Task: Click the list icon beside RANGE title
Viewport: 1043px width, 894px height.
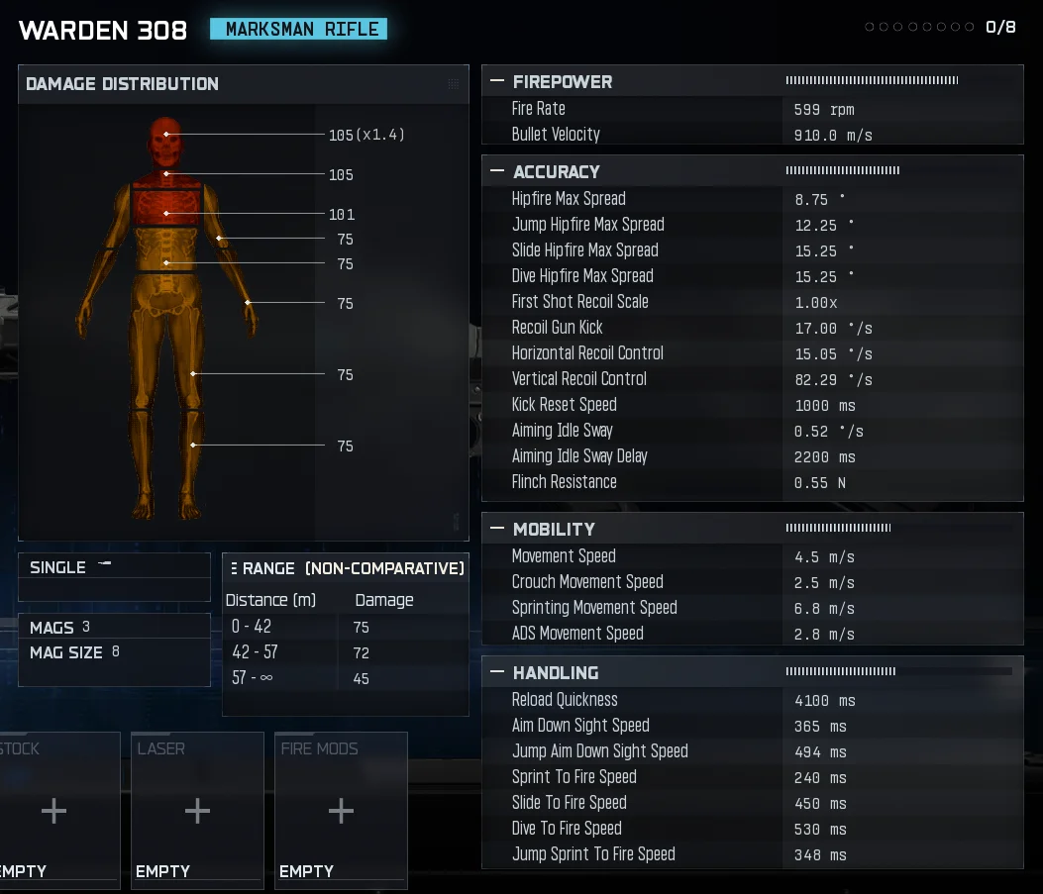Action: 234,568
